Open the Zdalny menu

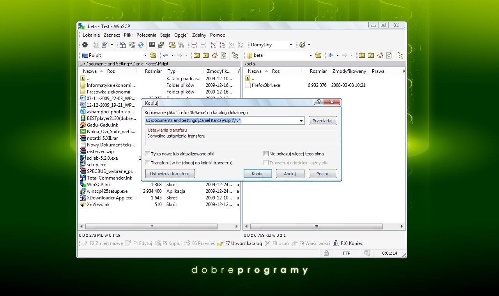199,35
